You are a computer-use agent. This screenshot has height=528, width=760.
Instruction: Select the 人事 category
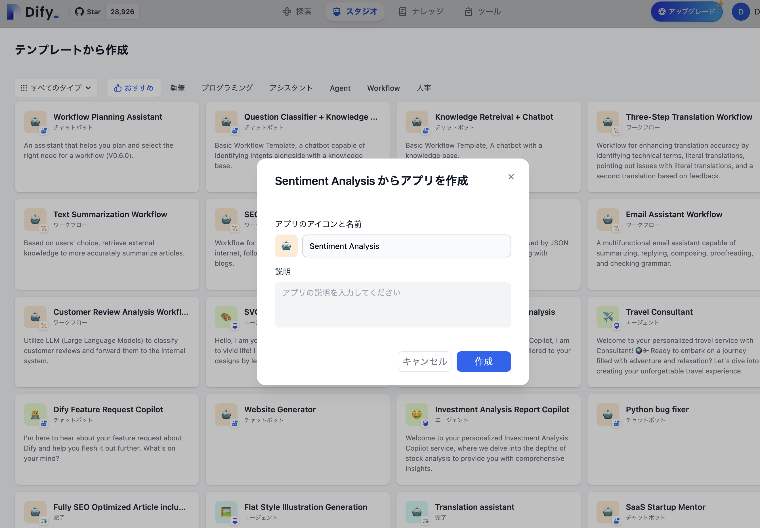(424, 88)
